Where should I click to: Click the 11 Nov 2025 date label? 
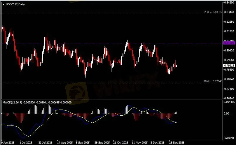(140, 142)
